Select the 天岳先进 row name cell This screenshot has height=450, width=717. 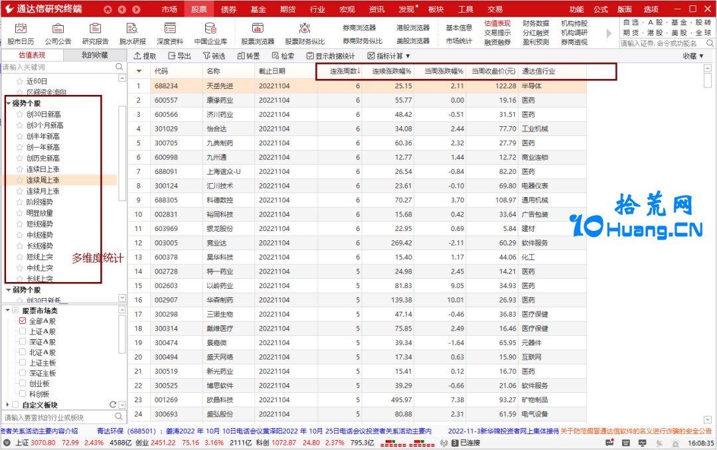228,86
